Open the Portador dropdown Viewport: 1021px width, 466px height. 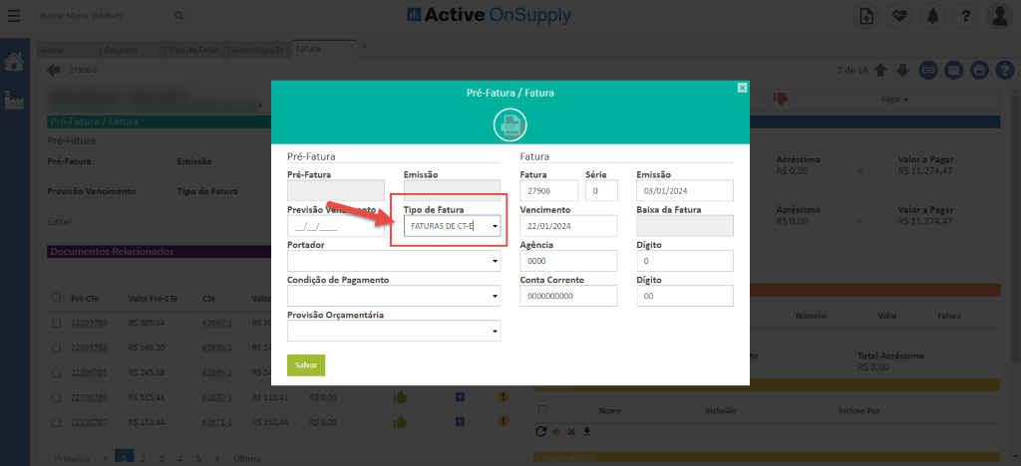coord(495,262)
